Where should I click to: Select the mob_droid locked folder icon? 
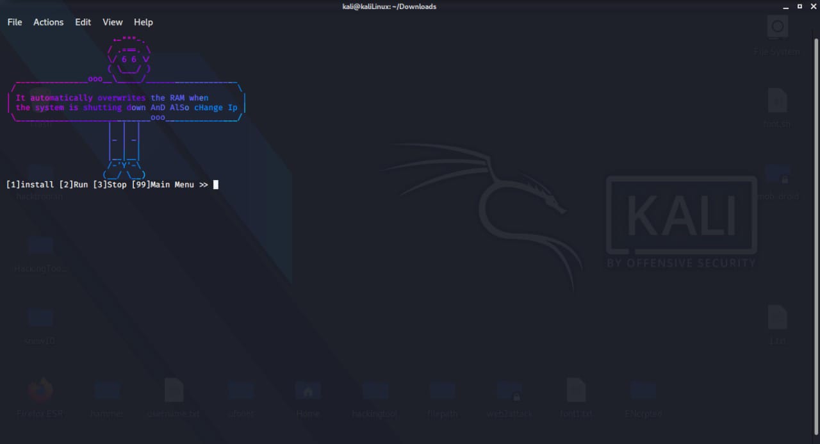click(x=778, y=173)
